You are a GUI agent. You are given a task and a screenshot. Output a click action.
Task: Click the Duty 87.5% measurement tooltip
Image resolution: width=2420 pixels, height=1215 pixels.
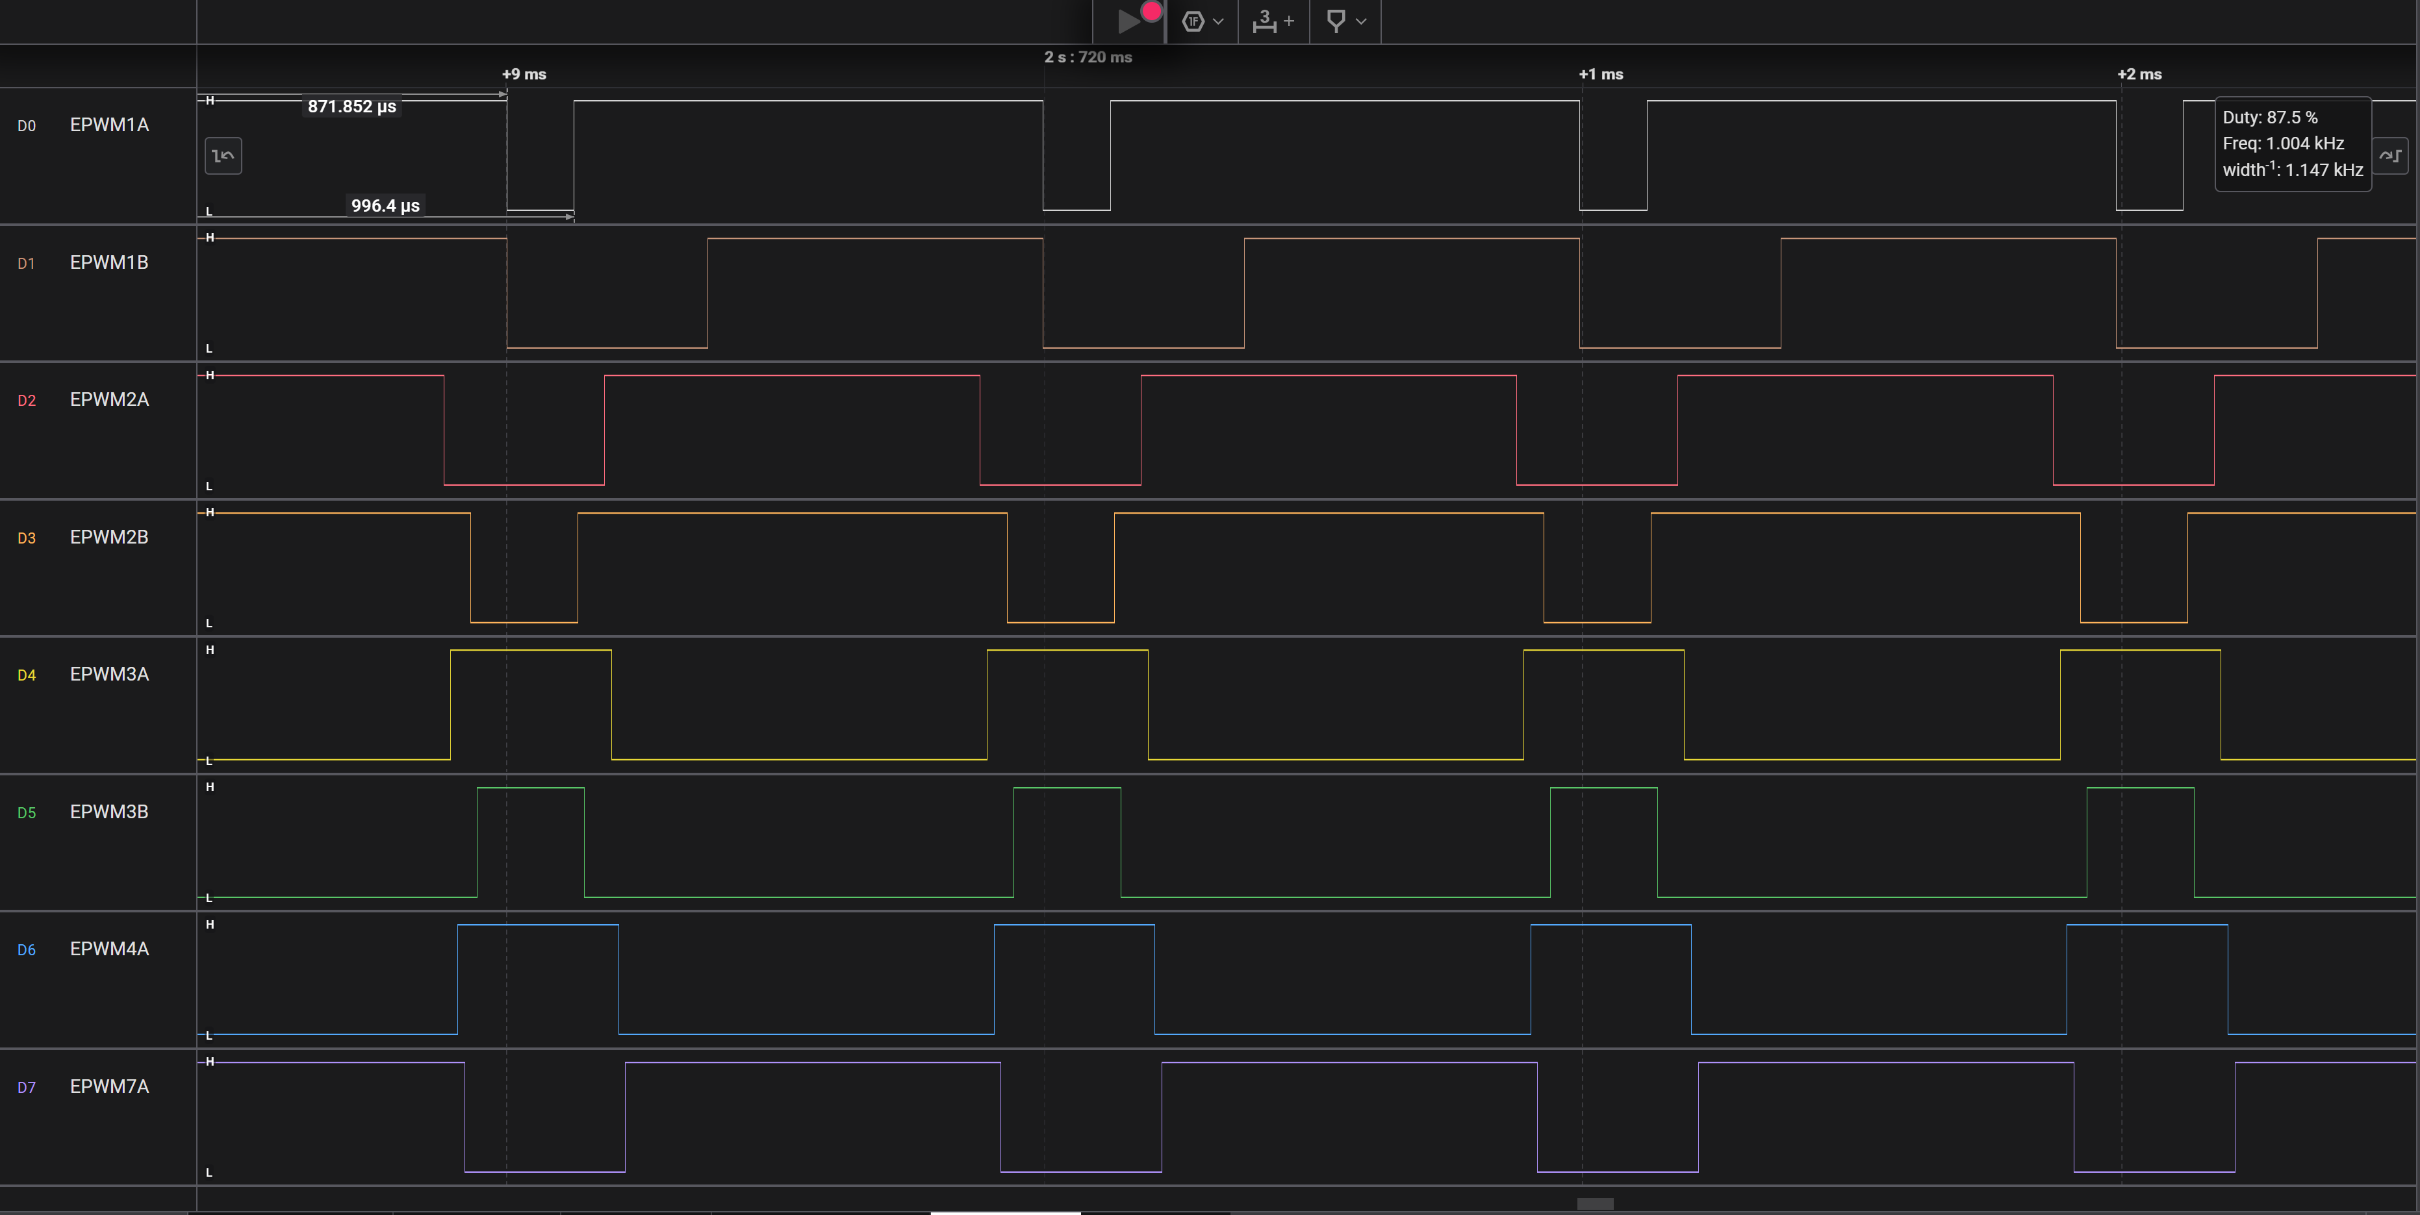2293,144
